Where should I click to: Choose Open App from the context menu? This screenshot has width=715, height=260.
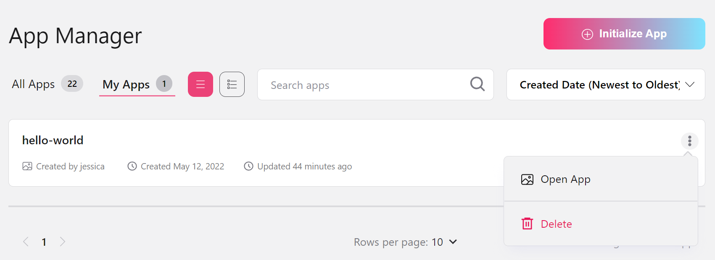point(565,179)
